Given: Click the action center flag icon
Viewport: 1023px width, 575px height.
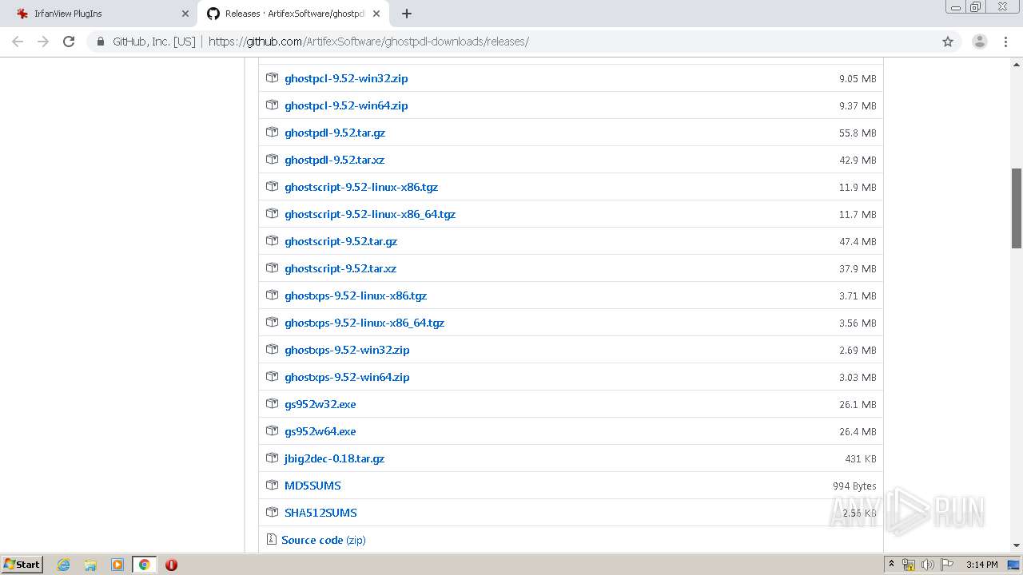Looking at the screenshot, I should point(947,565).
